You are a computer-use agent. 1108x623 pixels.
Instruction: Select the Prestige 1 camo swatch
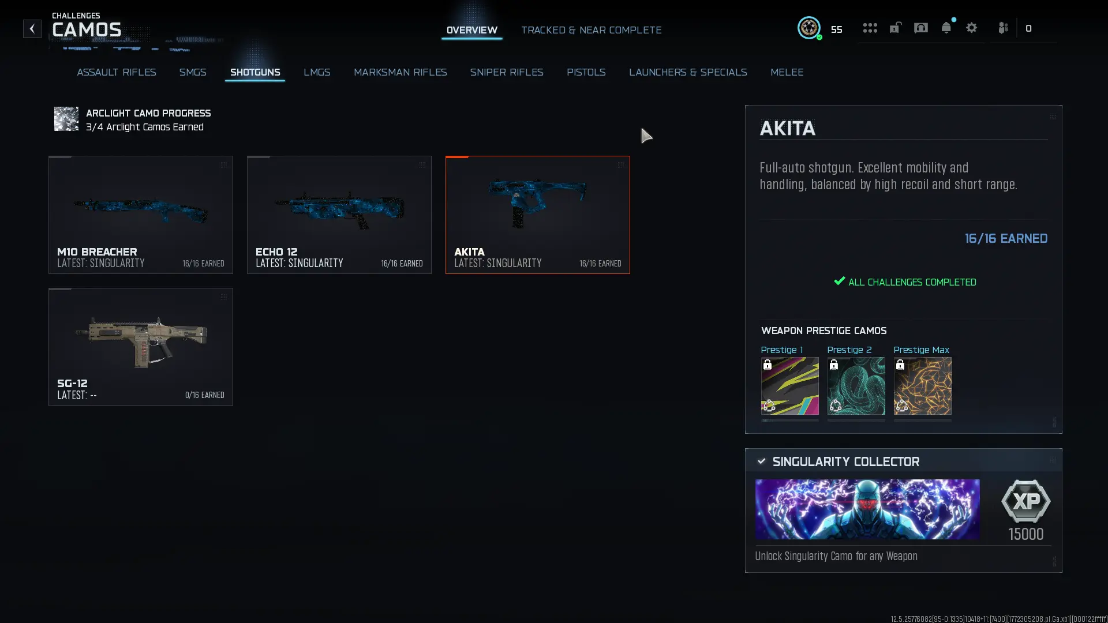tap(789, 386)
